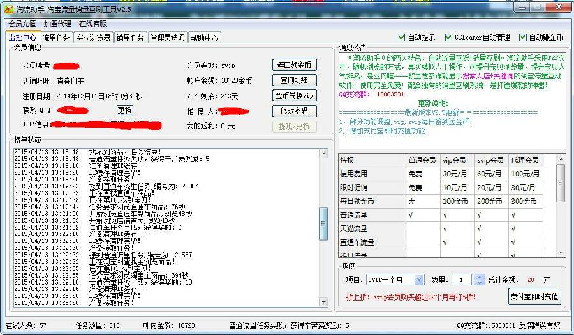Screen dimensions: 574x335
Task: Click the app logo icon in title bar
Action: pos(9,9)
